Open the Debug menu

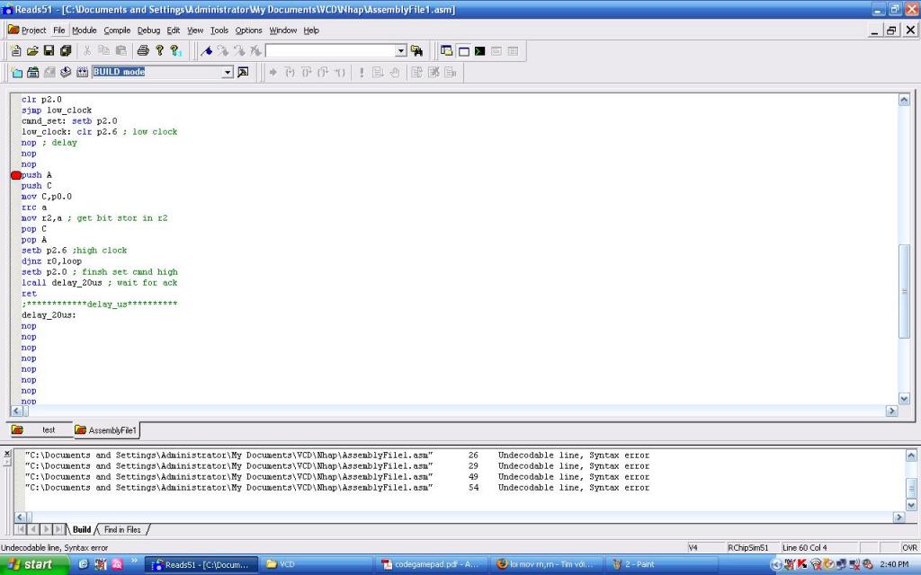point(148,30)
